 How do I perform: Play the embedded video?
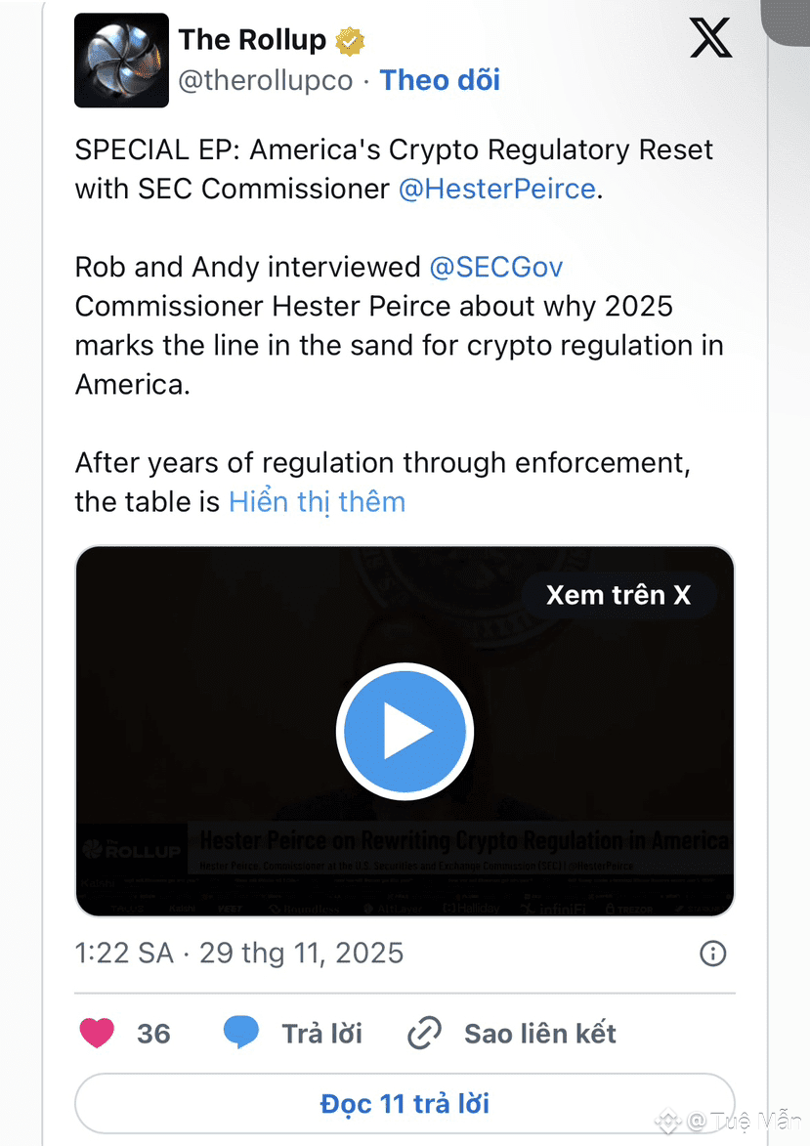405,731
